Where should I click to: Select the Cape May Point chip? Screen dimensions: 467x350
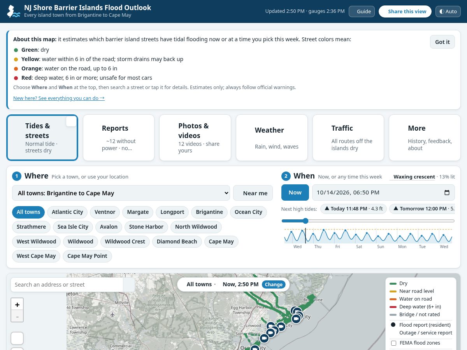pyautogui.click(x=87, y=256)
